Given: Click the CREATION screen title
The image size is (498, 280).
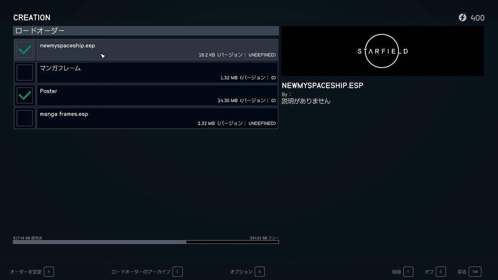Looking at the screenshot, I should click(32, 17).
